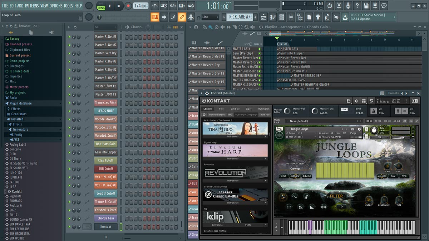Adjust the main volume knob in toolbar

point(89,6)
